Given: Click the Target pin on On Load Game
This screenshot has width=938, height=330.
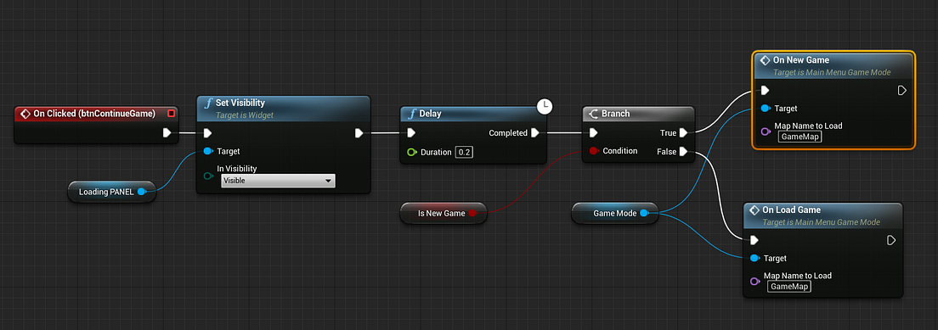Looking at the screenshot, I should coord(754,258).
